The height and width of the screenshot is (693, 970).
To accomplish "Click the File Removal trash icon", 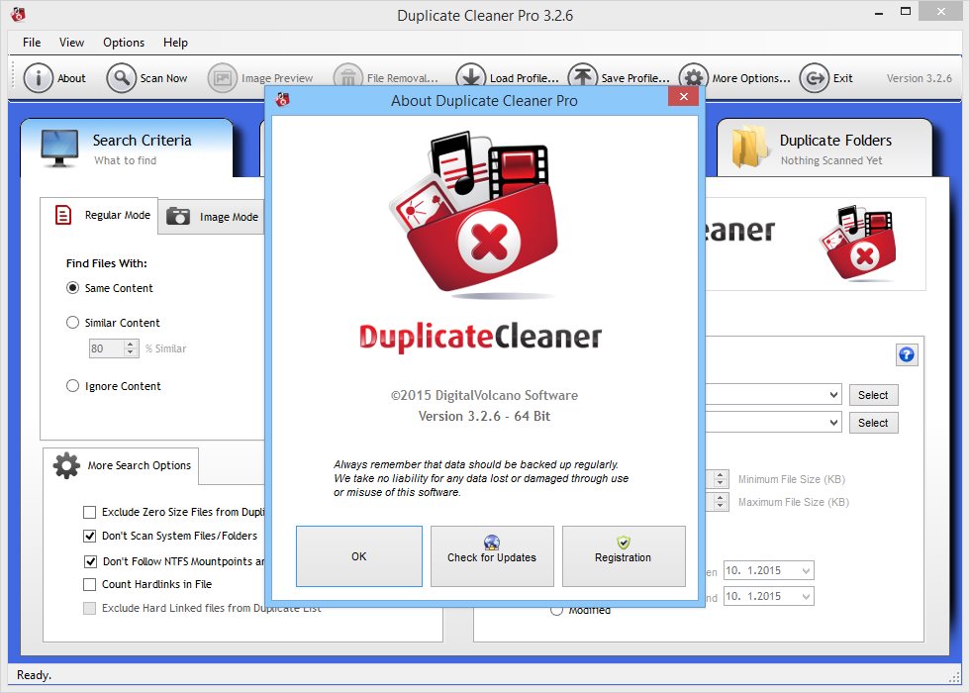I will pos(347,77).
